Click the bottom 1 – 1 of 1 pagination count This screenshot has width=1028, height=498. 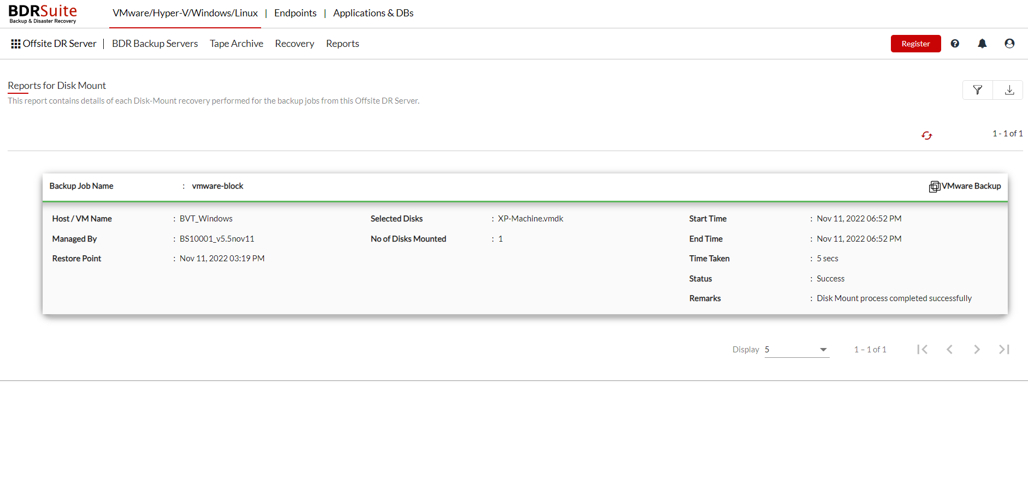click(870, 350)
